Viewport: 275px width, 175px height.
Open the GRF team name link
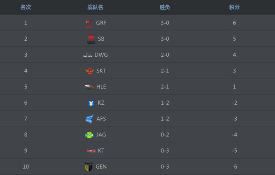101,23
